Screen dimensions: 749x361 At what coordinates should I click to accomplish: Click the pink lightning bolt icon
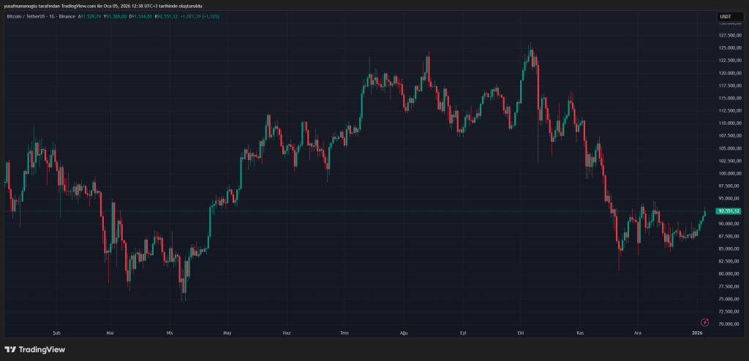pos(704,322)
